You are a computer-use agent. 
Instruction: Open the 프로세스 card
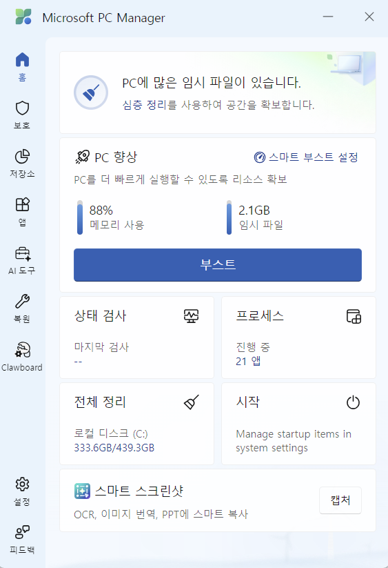point(298,337)
